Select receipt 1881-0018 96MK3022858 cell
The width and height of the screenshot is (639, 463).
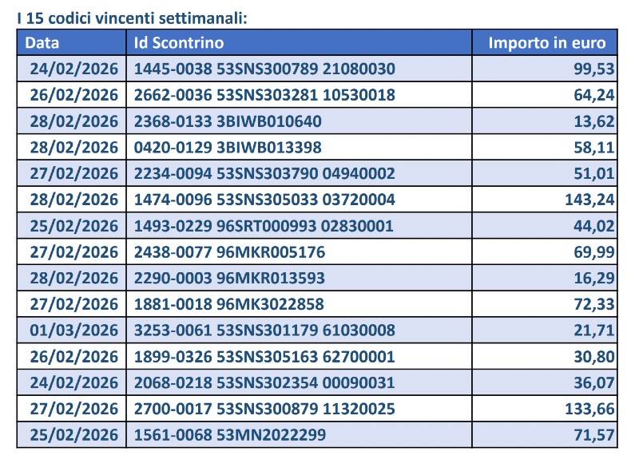(x=228, y=305)
